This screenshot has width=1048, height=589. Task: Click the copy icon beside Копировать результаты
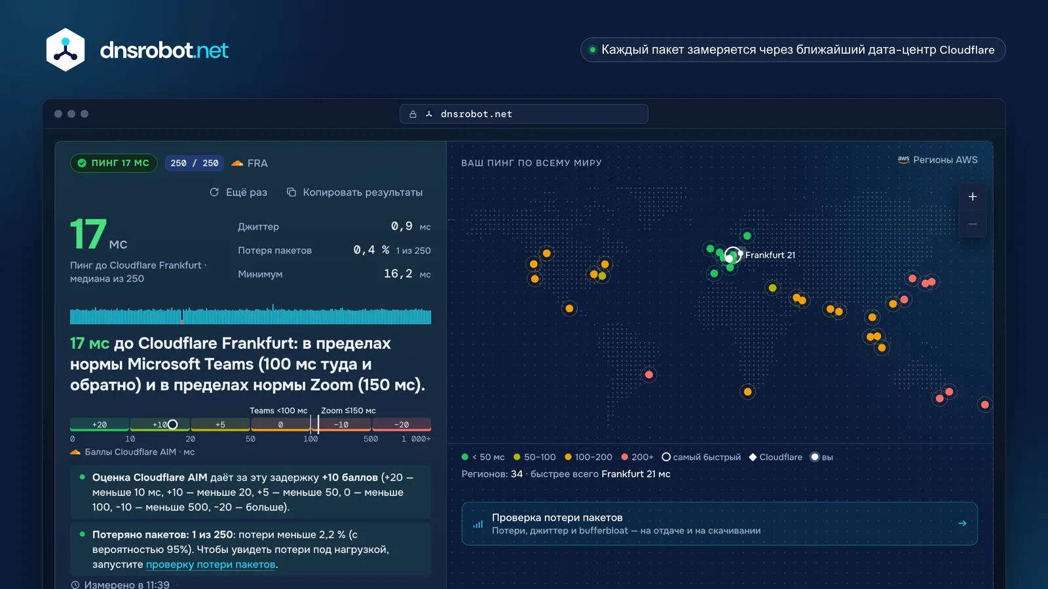(291, 192)
